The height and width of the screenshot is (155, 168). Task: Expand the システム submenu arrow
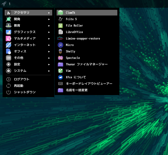49,71
